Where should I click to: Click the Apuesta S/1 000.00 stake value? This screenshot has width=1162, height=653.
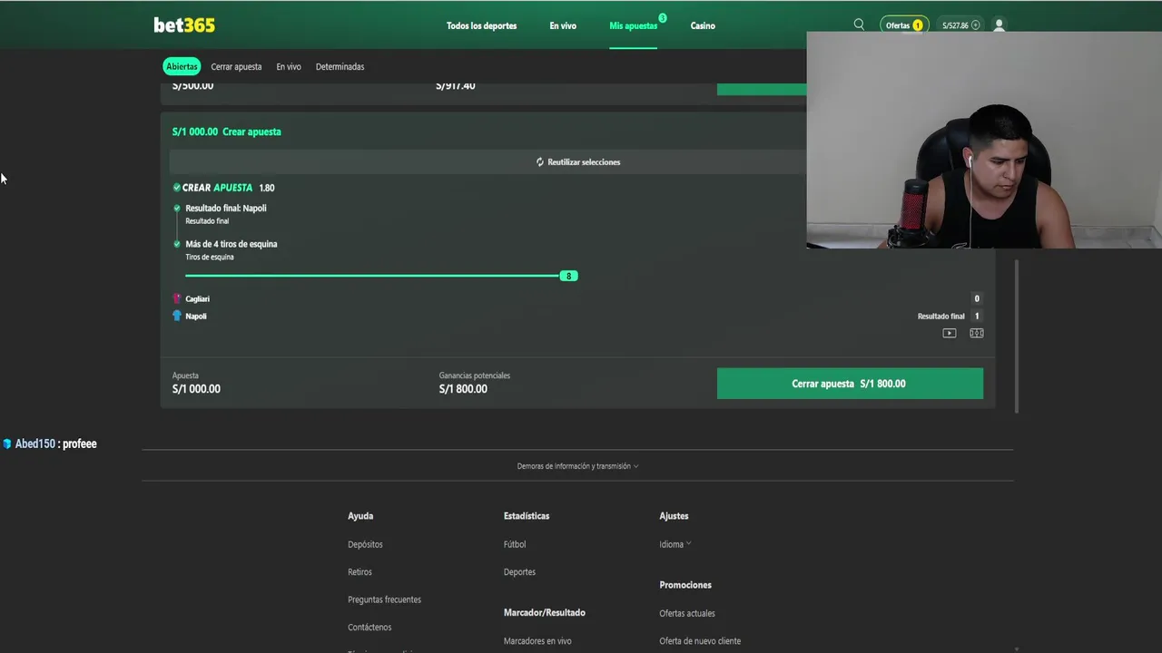point(196,389)
